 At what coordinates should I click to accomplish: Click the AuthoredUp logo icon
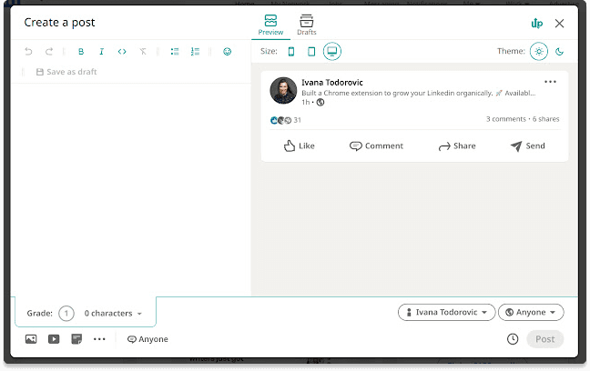[x=537, y=24]
